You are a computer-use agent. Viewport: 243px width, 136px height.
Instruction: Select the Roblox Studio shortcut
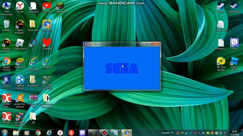click(234, 64)
